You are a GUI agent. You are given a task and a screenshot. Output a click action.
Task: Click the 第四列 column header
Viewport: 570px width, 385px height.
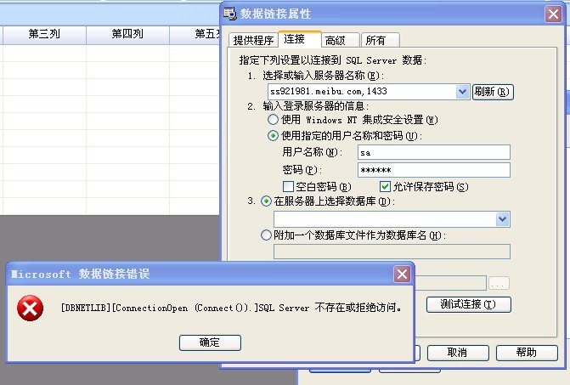pos(127,34)
